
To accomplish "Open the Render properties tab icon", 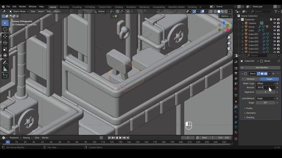I will click(x=236, y=68).
